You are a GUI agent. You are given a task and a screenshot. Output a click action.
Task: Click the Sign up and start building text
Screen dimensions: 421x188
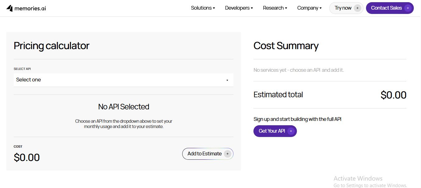(x=298, y=119)
